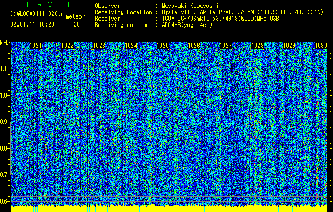This screenshot has width=333, height=212.
Task: Click the 1030 time marker
Action: point(321,46)
